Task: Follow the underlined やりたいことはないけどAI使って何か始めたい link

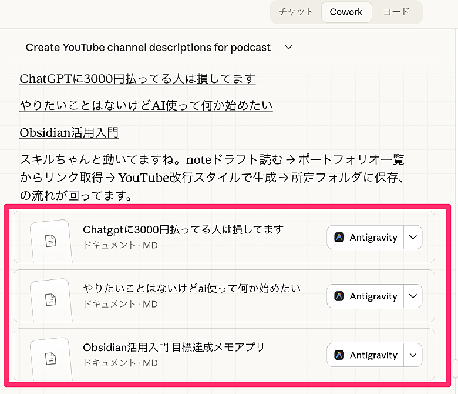Action: (146, 106)
